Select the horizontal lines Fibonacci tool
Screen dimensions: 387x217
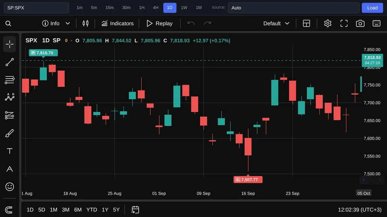click(10, 80)
